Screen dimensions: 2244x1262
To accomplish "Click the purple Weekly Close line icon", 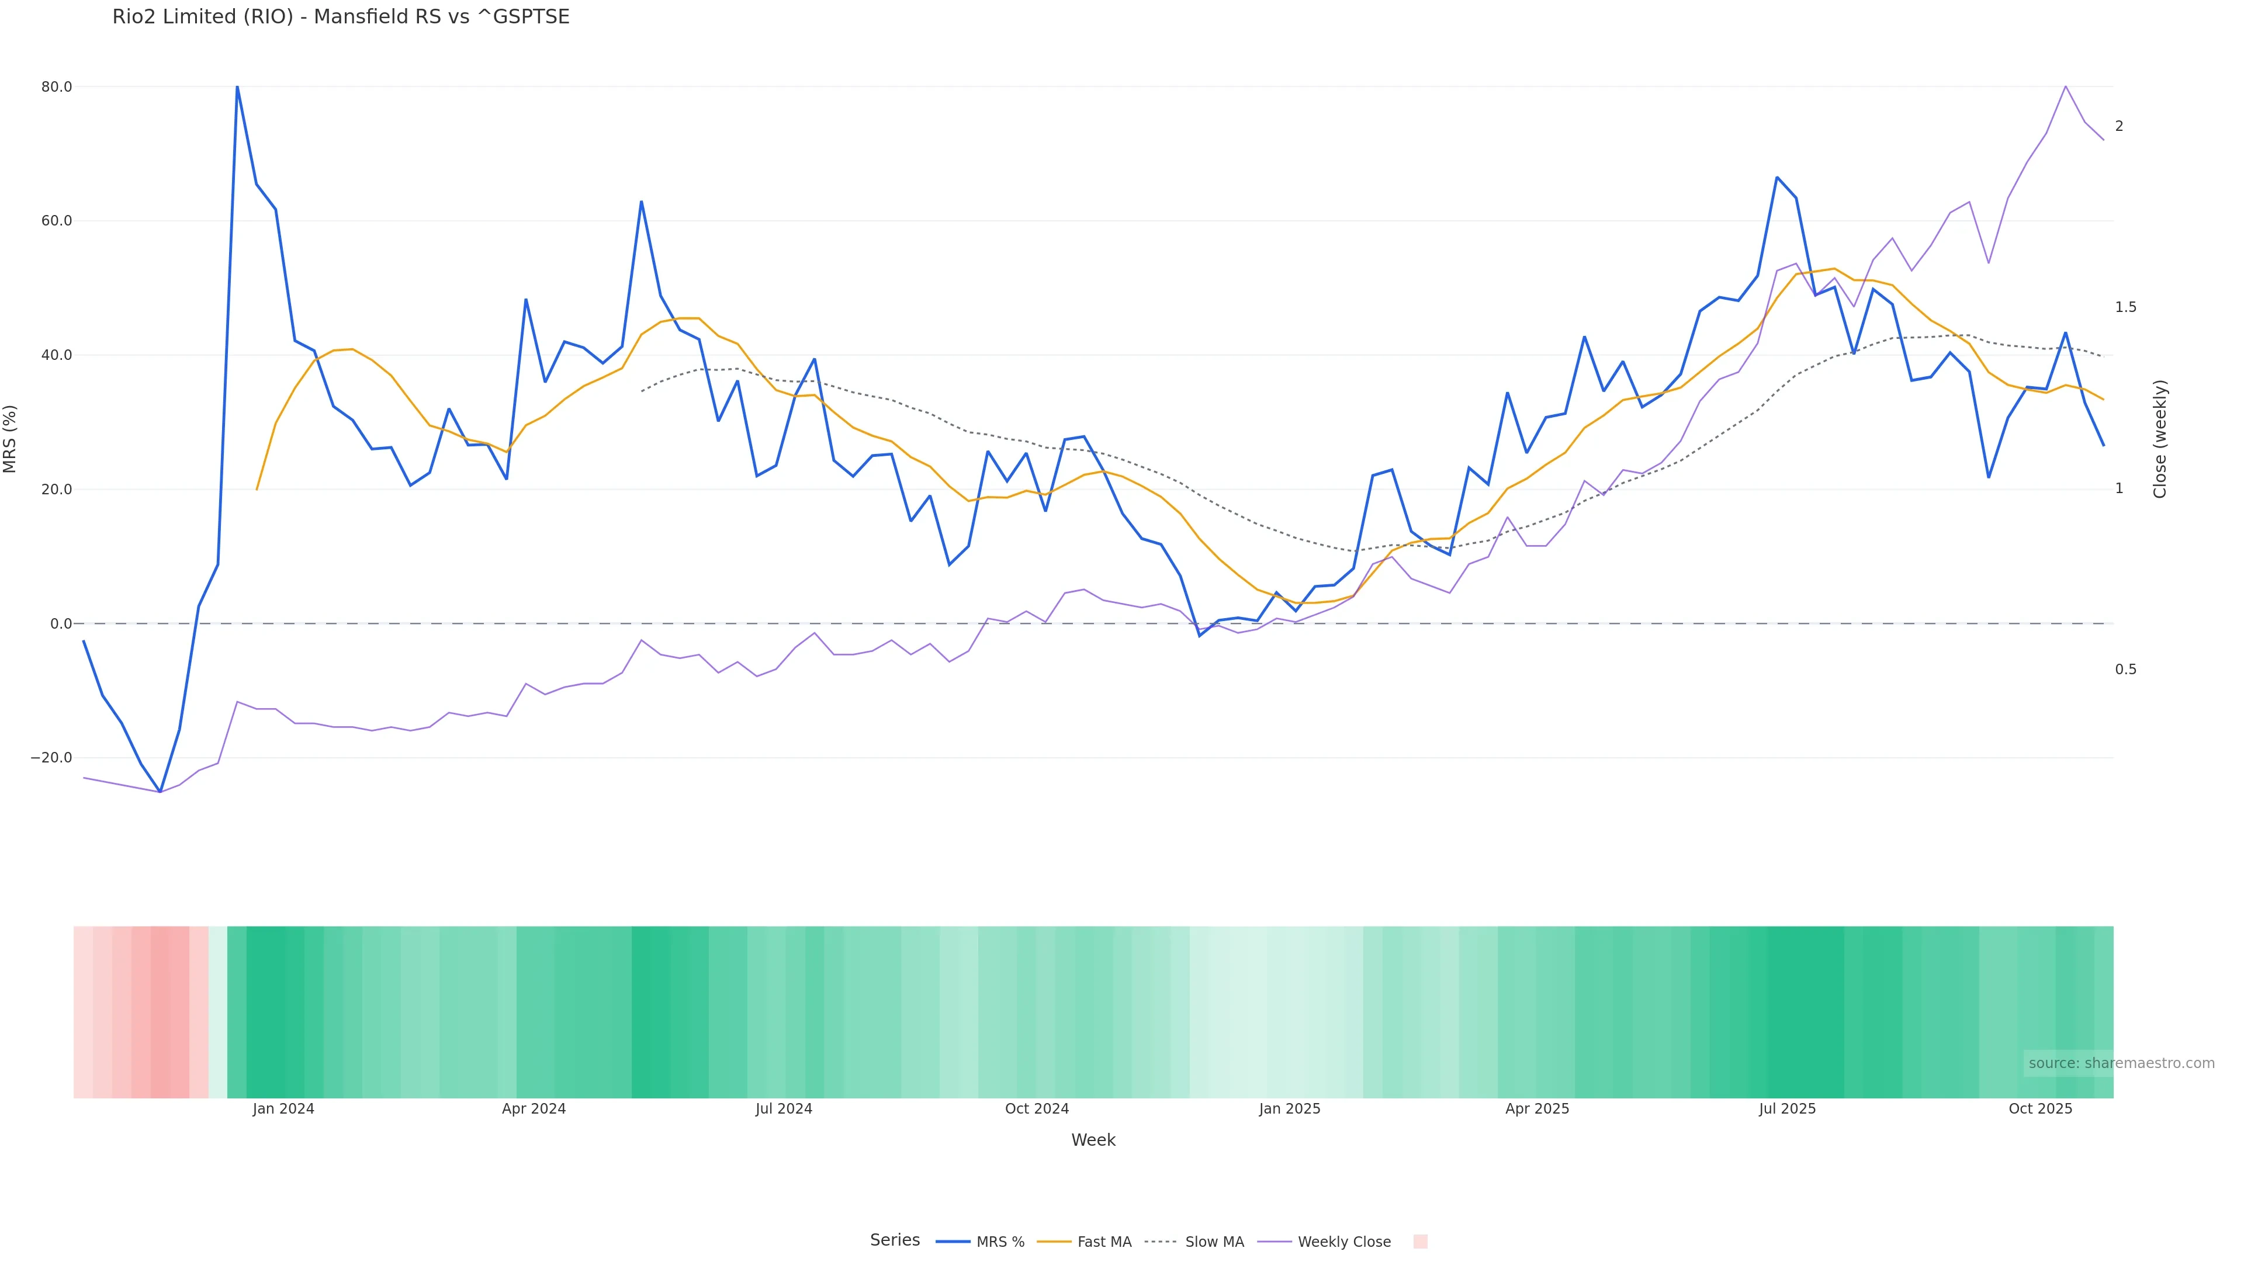I will [x=1275, y=1242].
